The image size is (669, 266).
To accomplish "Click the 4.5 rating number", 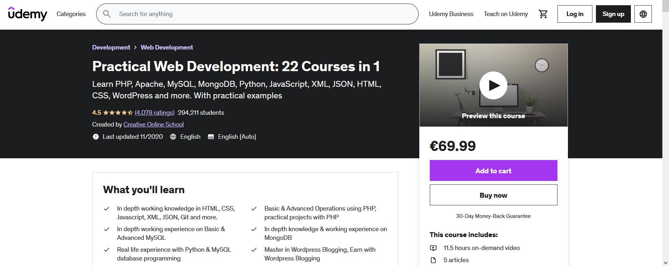I will [x=97, y=113].
